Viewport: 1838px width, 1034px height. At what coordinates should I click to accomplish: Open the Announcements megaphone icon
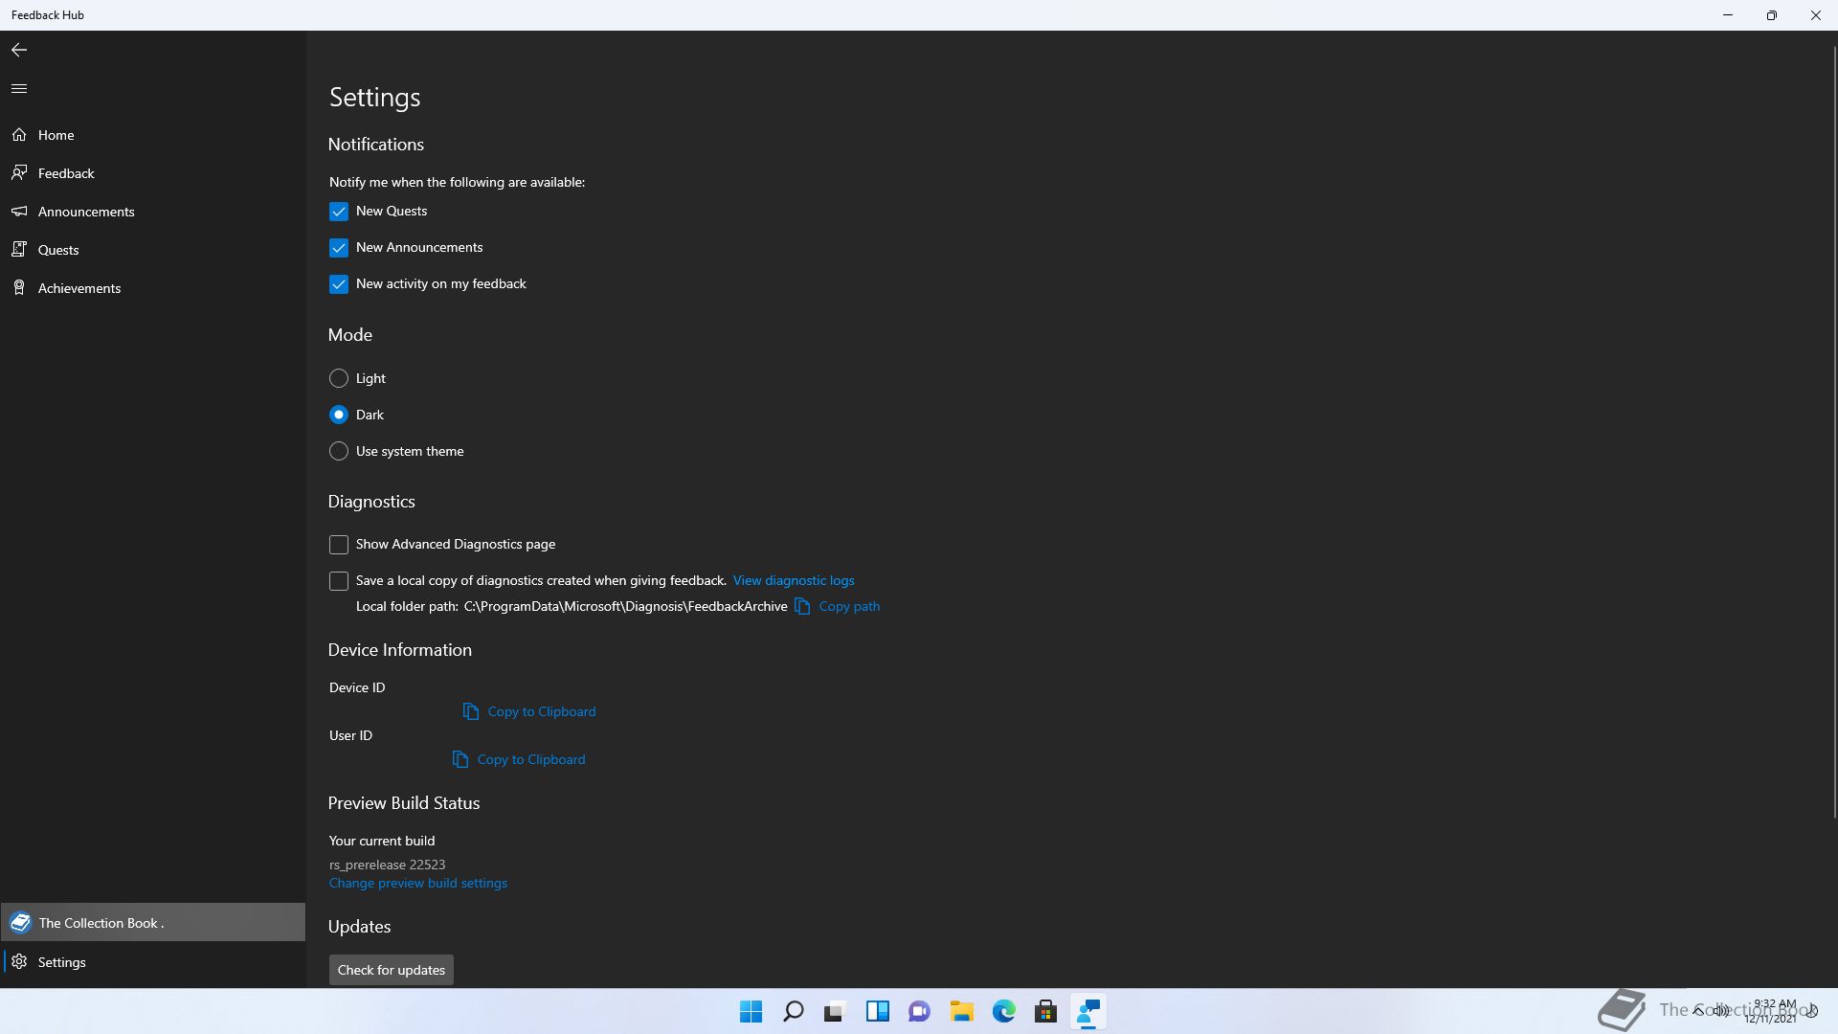(x=19, y=212)
